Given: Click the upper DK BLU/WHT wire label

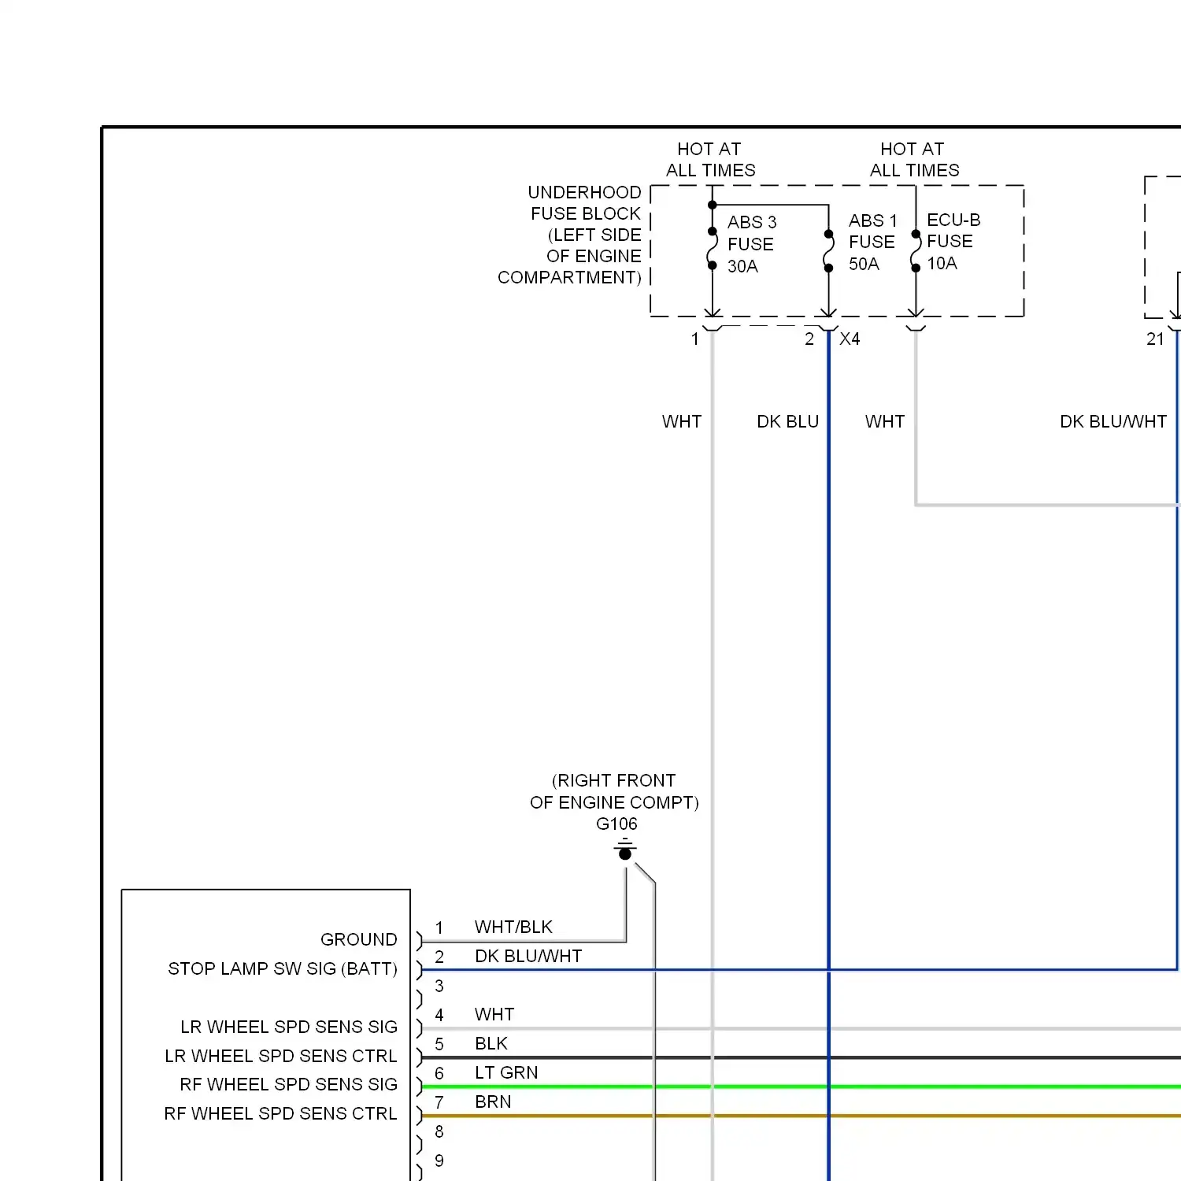Looking at the screenshot, I should (1113, 421).
